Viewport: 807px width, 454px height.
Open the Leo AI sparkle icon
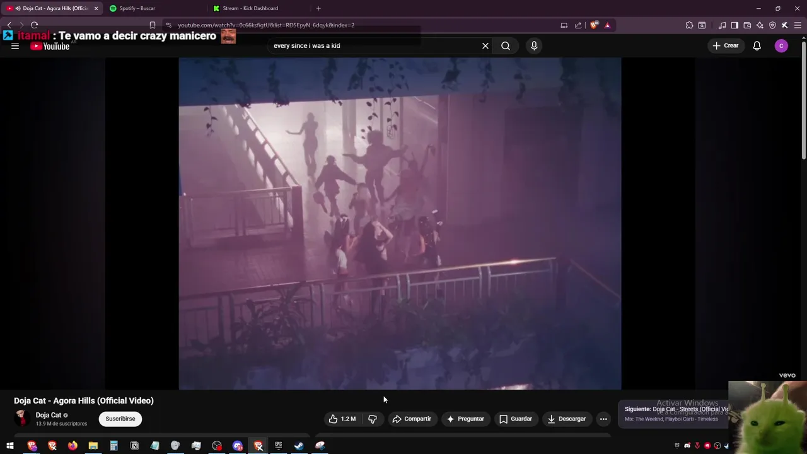(760, 25)
